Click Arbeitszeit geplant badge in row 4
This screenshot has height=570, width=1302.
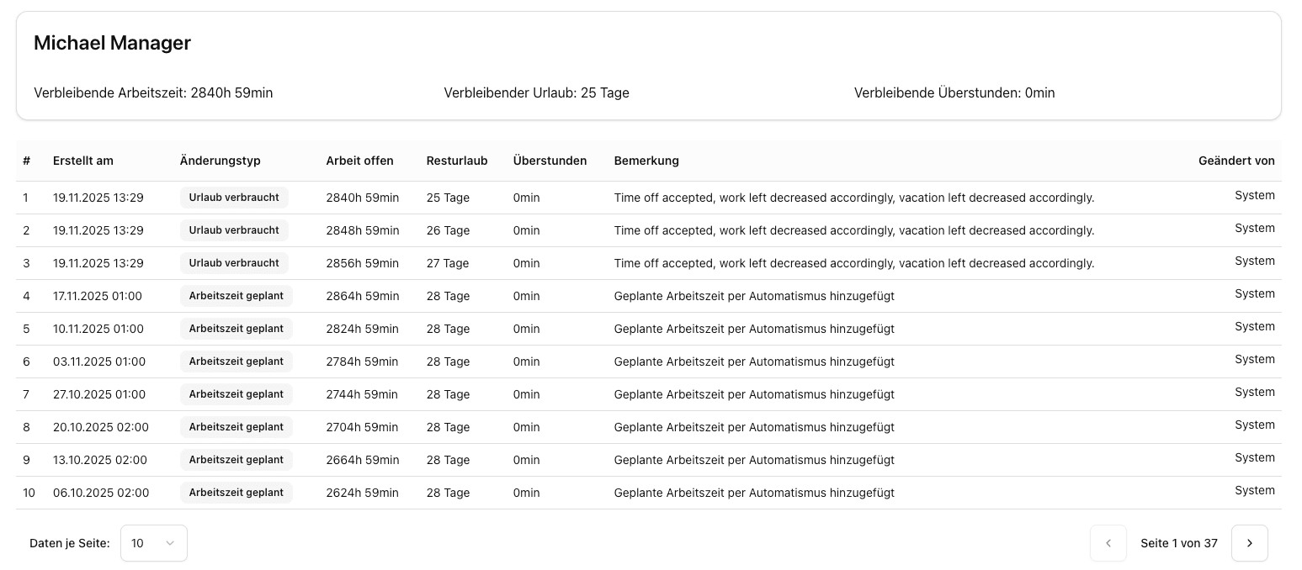click(x=236, y=296)
